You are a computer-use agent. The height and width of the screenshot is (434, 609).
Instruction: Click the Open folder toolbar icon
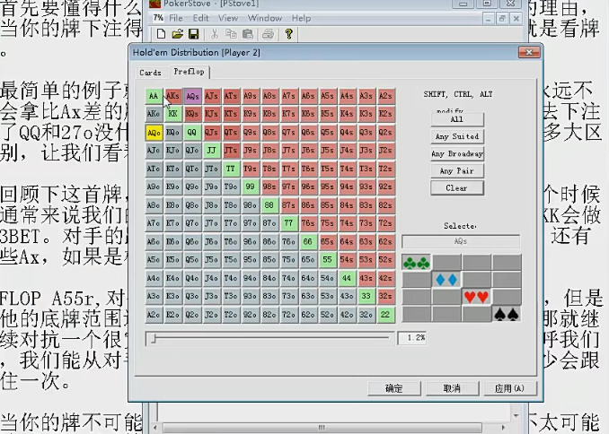pyautogui.click(x=178, y=34)
